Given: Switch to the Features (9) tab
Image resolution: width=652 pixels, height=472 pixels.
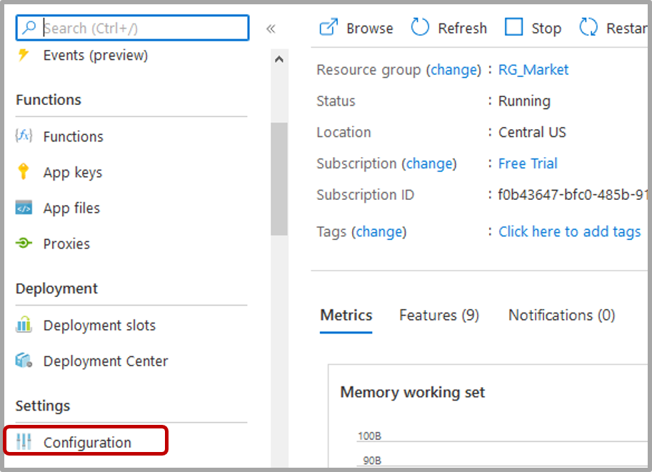Looking at the screenshot, I should point(438,315).
